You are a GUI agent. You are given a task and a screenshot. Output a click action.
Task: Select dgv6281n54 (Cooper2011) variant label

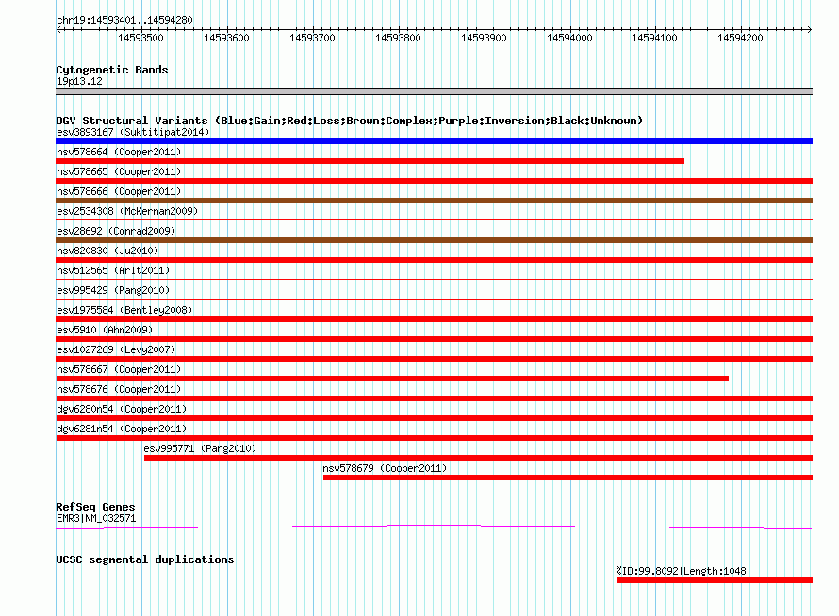click(122, 429)
